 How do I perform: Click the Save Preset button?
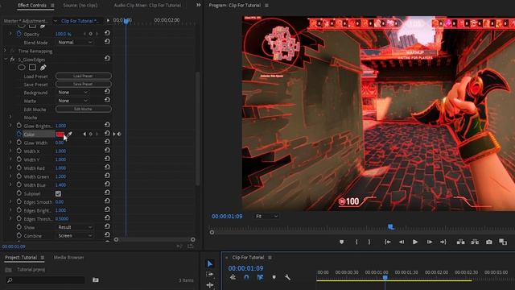(84, 84)
